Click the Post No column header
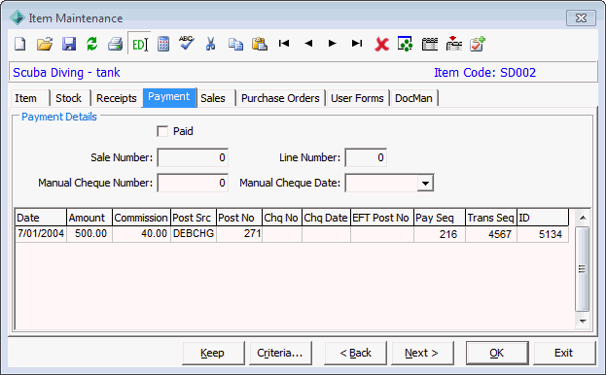606x375 pixels. pos(239,218)
